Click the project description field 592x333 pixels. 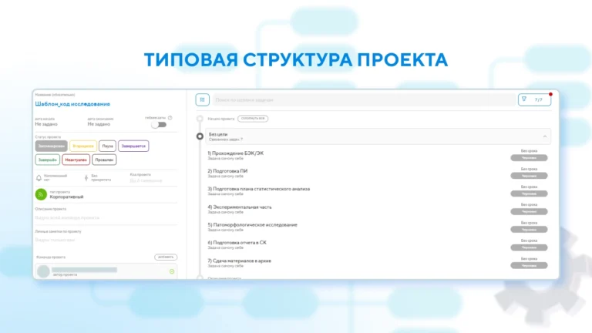point(106,218)
